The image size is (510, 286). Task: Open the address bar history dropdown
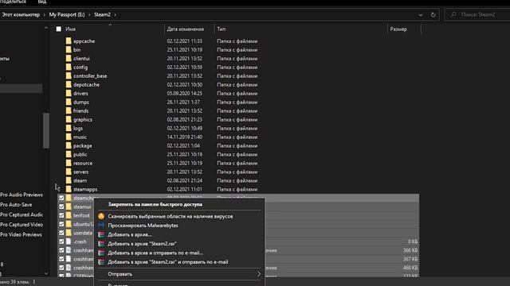tap(421, 15)
